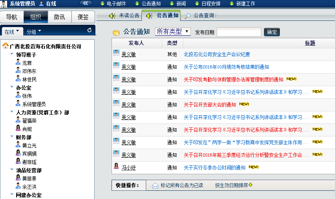
Task: Click the 发布人 column header
Action: coord(136,43)
